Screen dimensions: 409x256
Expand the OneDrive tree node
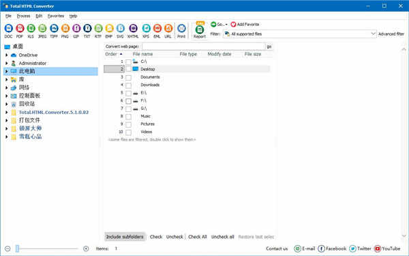[7, 55]
